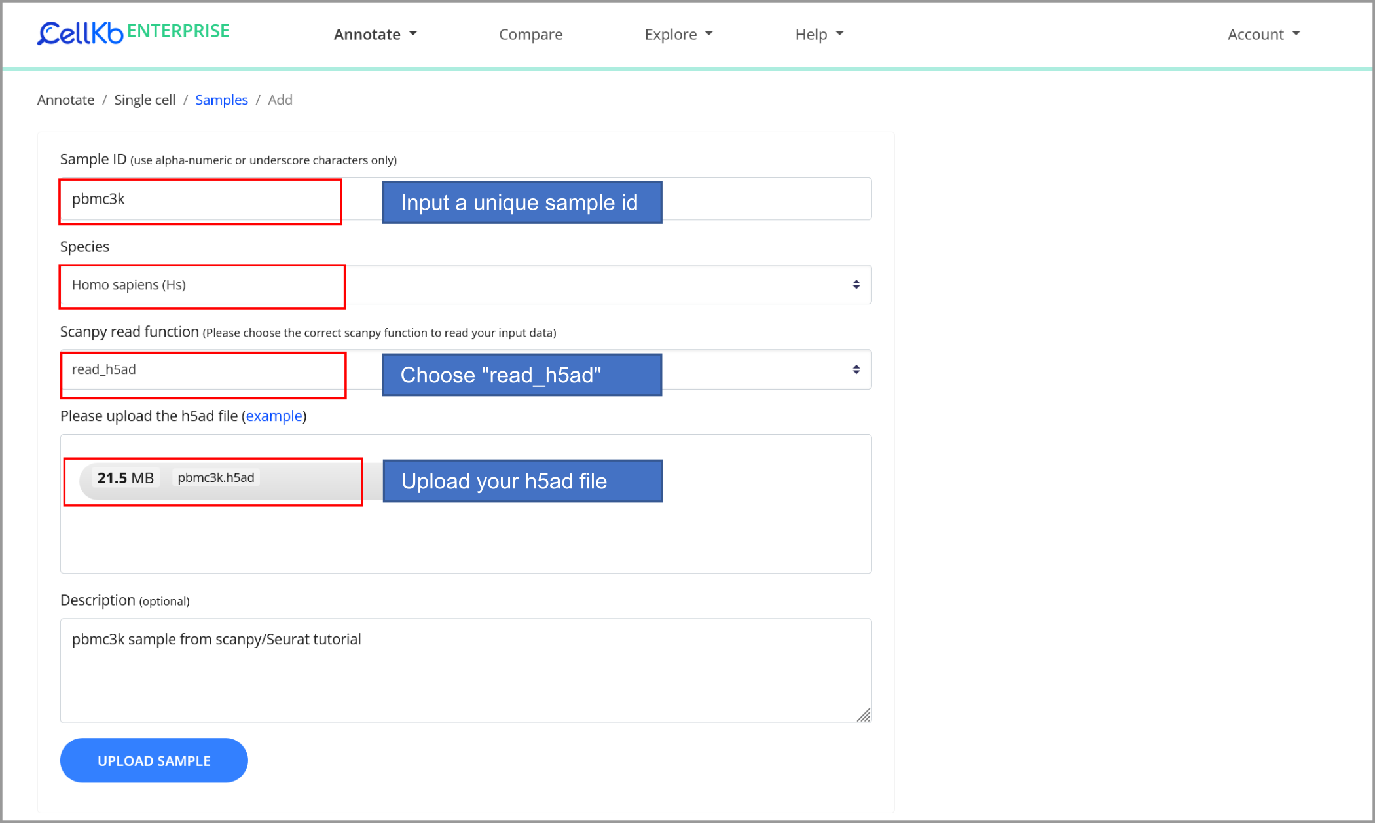1375x823 pixels.
Task: Expand the Explore menu
Action: tap(678, 34)
